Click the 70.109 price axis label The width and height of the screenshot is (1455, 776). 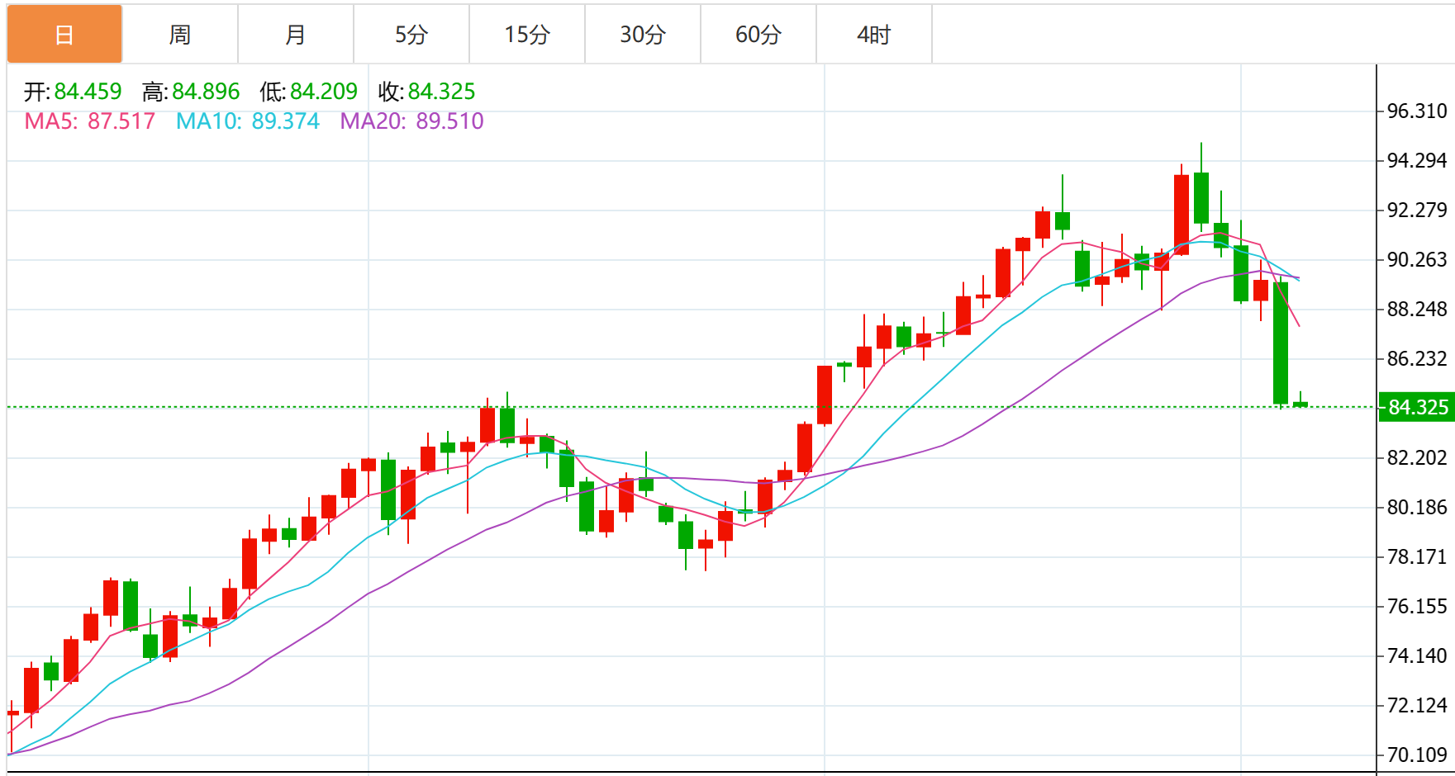point(1417,755)
